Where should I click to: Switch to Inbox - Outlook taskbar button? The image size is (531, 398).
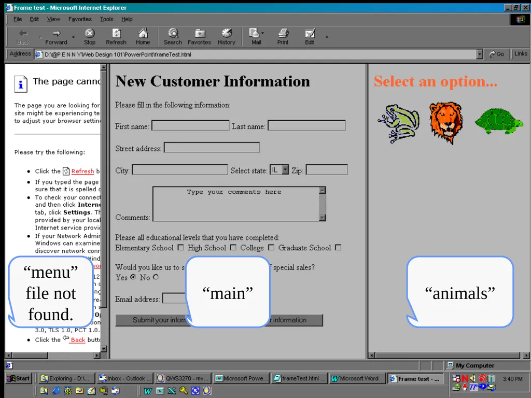pos(124,378)
